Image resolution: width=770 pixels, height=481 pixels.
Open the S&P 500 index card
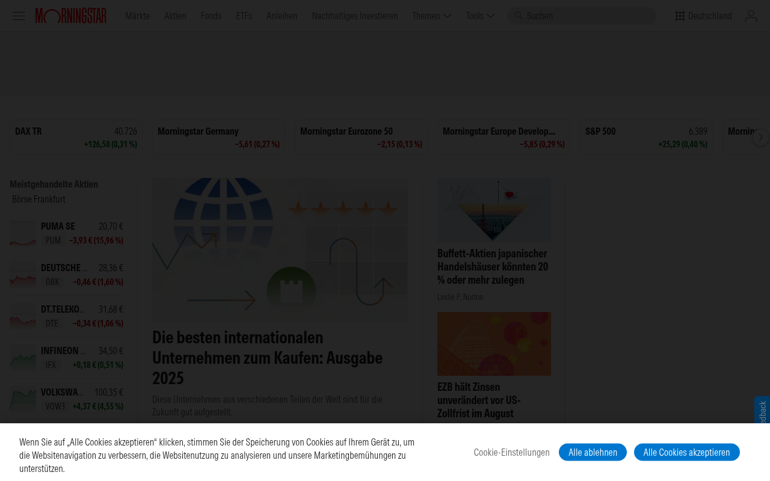tap(647, 137)
